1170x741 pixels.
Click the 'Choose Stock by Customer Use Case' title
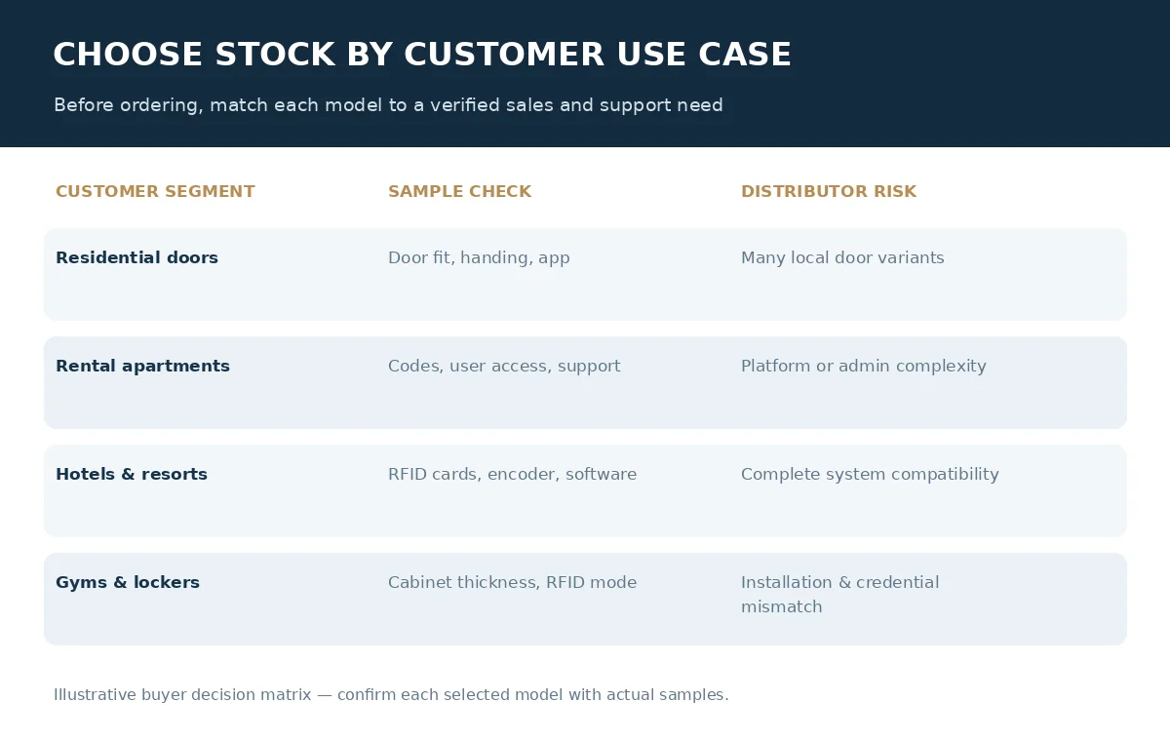tap(422, 55)
